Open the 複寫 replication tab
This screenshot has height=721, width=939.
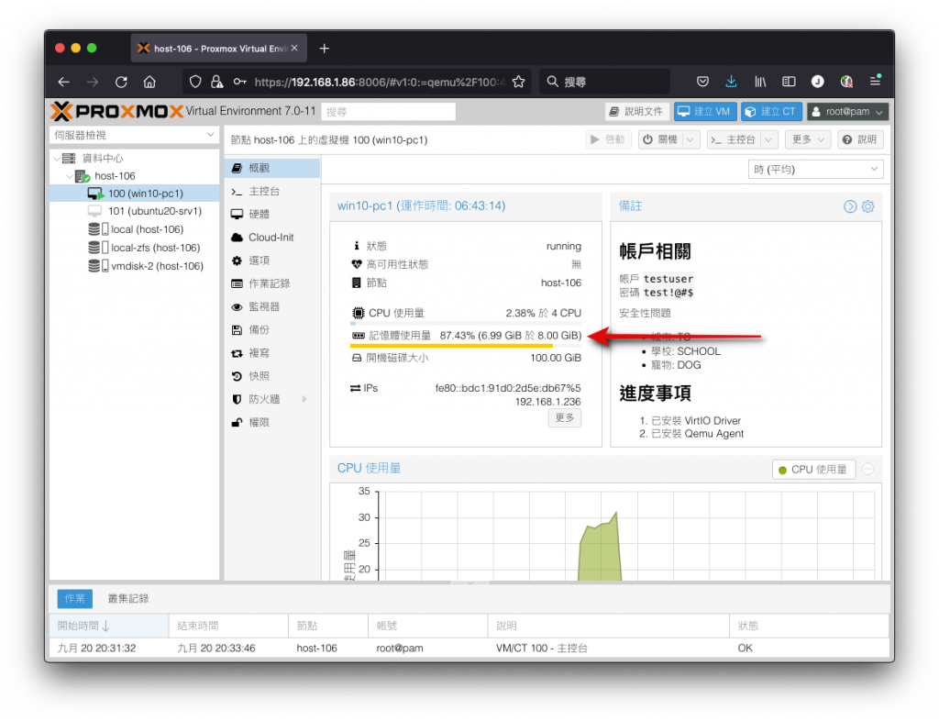(x=272, y=353)
